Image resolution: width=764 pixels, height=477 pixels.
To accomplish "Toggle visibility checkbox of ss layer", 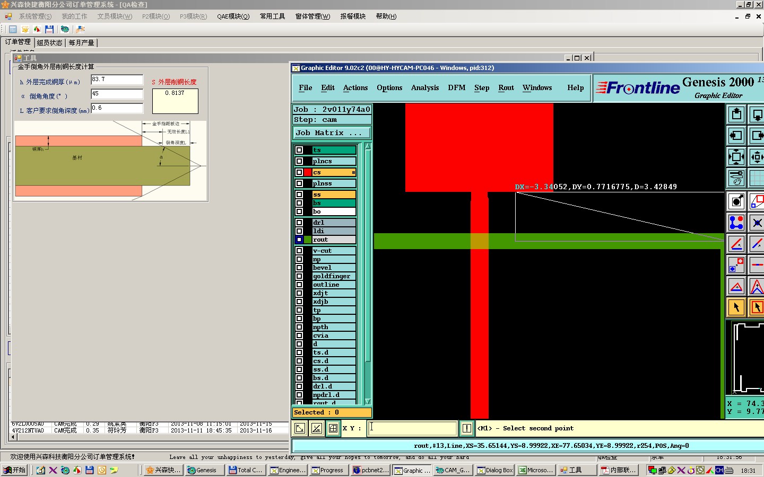I will [x=299, y=195].
